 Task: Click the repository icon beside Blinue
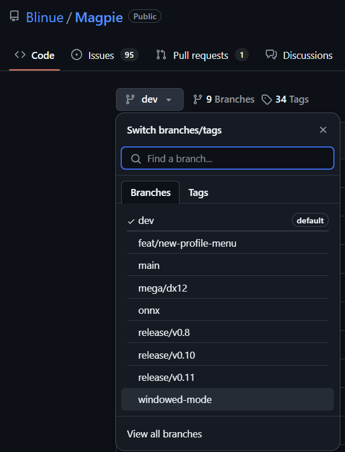(x=14, y=16)
